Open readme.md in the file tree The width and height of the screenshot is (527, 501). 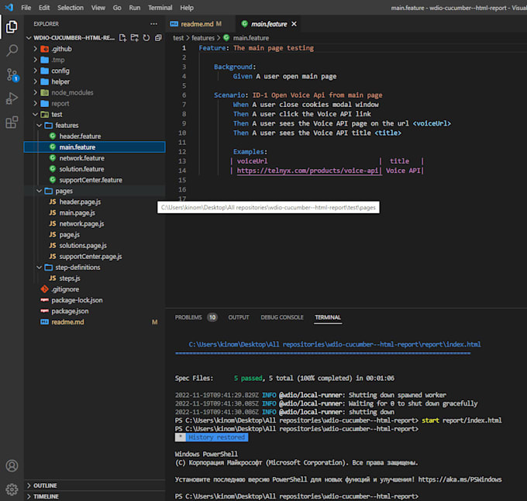(95, 322)
